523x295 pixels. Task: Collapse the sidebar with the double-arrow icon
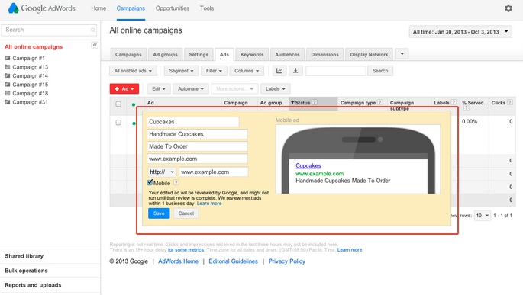tap(95, 45)
